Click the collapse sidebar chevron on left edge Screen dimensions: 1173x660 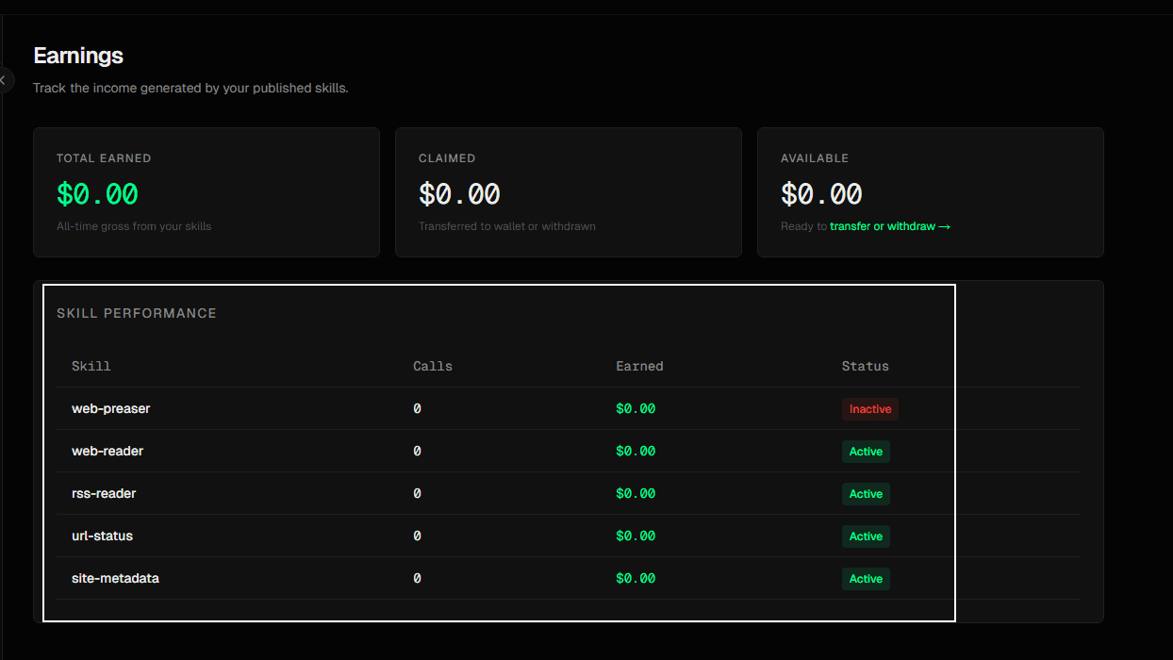(x=3, y=80)
